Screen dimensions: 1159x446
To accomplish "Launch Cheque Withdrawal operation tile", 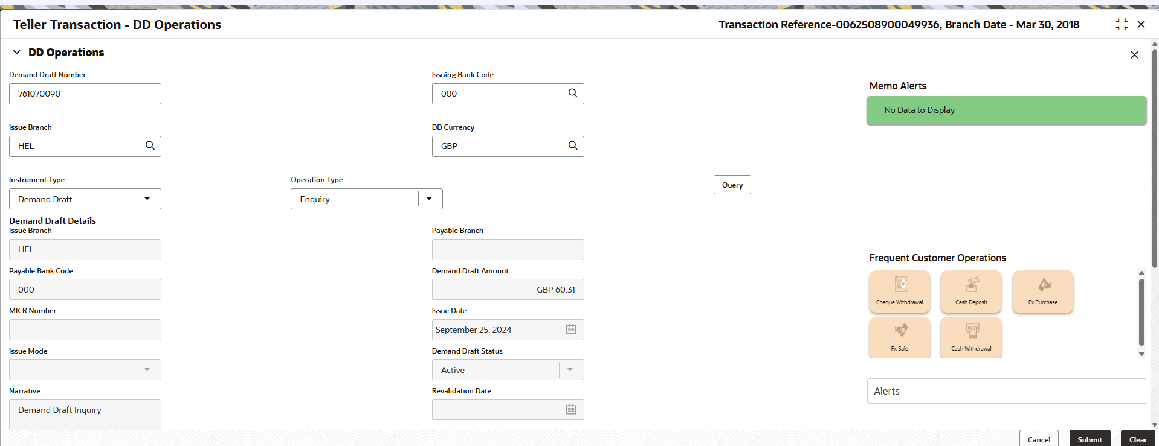I will tap(900, 291).
